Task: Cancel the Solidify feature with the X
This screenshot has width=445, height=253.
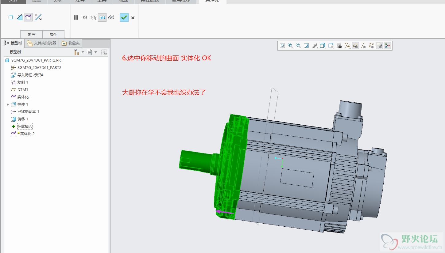Action: click(x=133, y=18)
